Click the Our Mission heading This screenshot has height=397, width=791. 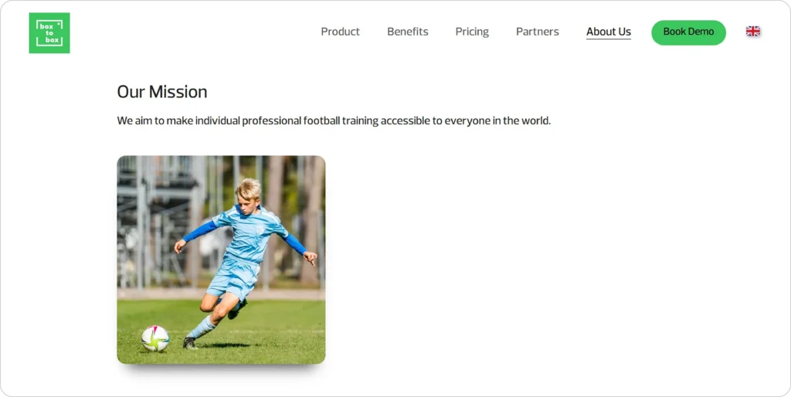tap(162, 92)
